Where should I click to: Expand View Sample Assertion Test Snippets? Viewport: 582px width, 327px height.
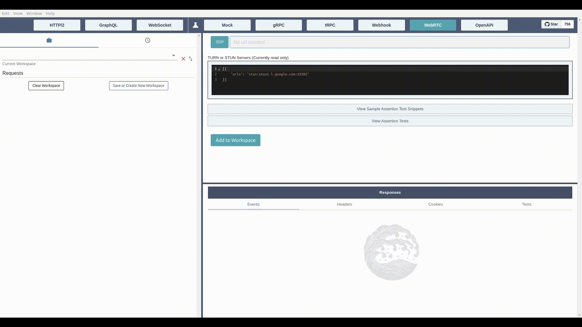[390, 109]
